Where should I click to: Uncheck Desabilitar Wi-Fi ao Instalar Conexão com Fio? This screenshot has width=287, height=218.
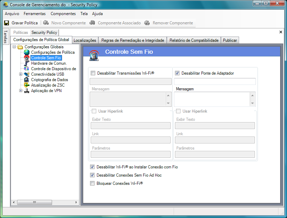tap(92, 167)
